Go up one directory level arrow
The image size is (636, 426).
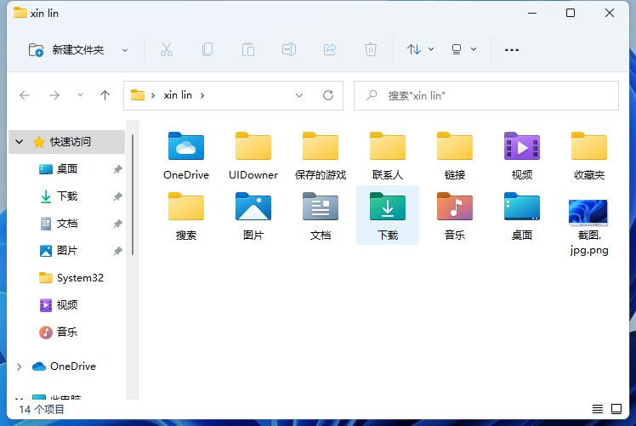tap(105, 96)
